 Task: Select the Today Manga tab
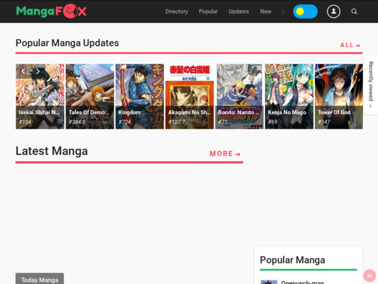point(40,279)
